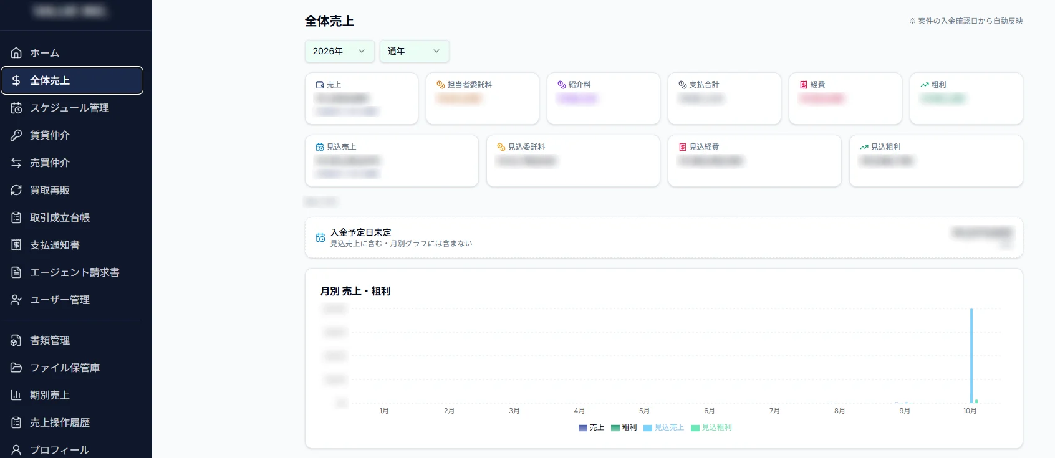This screenshot has width=1055, height=458.
Task: Click the key icon for 賃貸仲介
Action: pos(16,135)
